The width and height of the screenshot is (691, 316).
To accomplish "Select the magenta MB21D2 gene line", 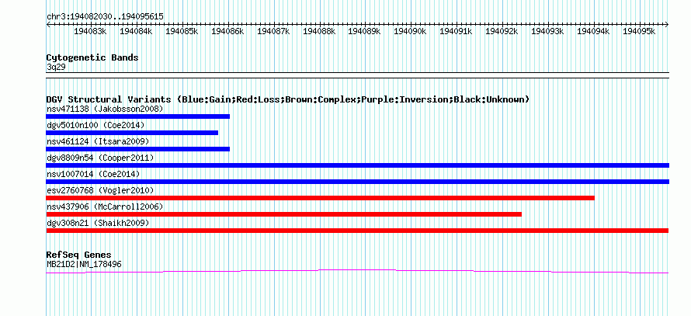I will point(357,271).
